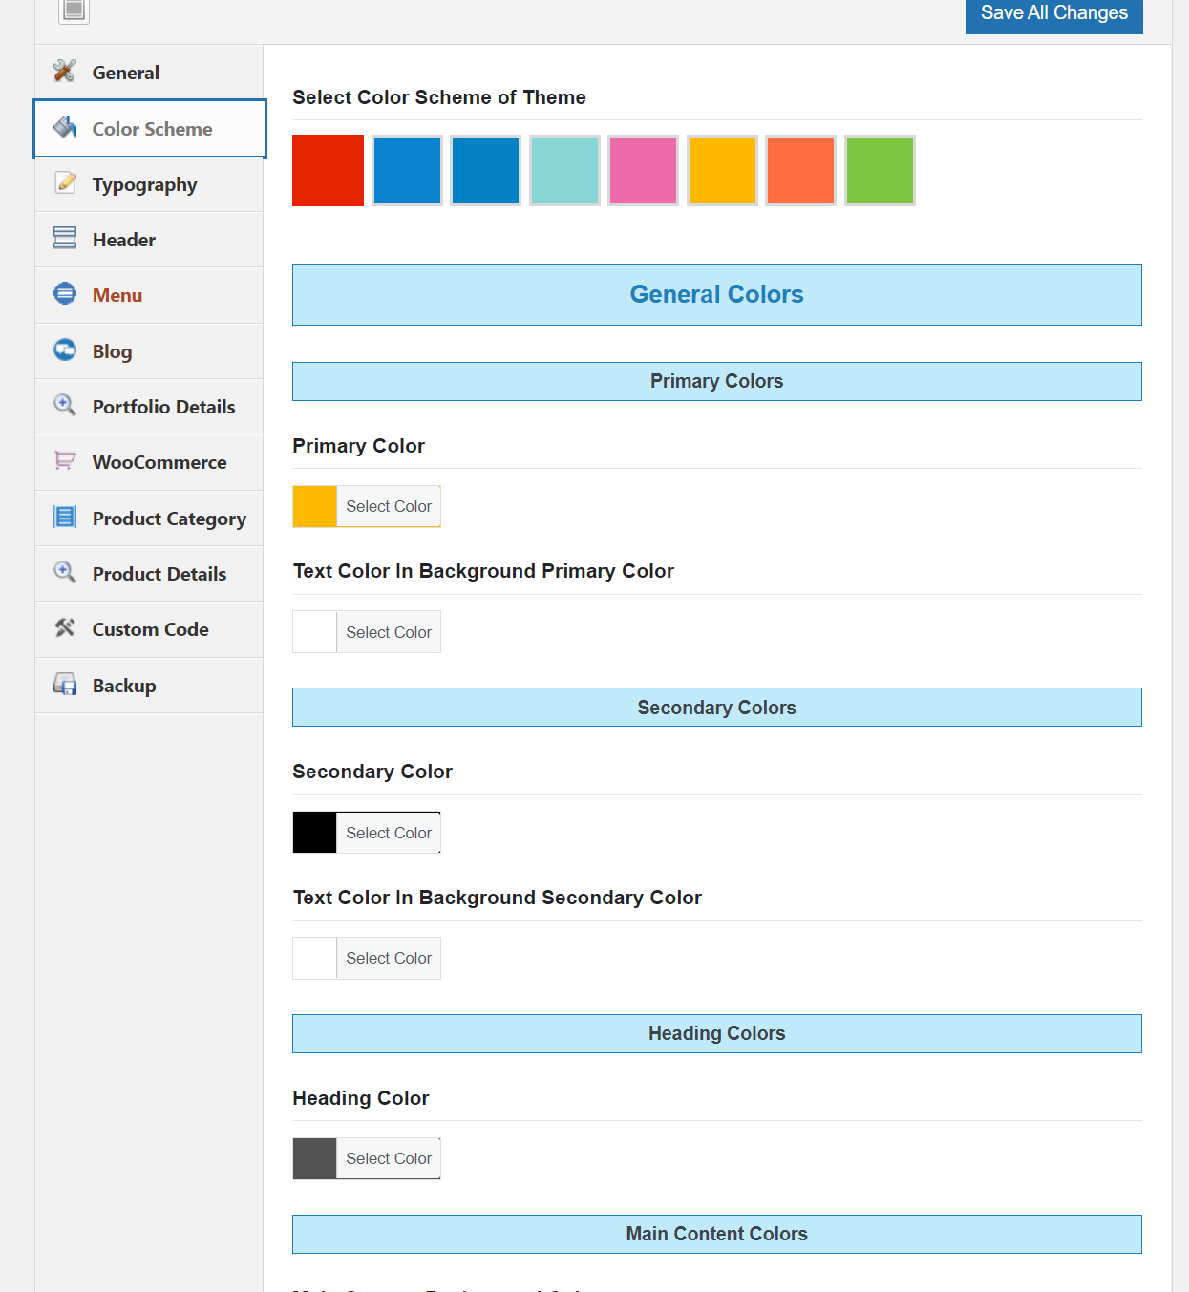1189x1292 pixels.
Task: Select the pink theme color scheme swatch
Action: click(x=643, y=170)
